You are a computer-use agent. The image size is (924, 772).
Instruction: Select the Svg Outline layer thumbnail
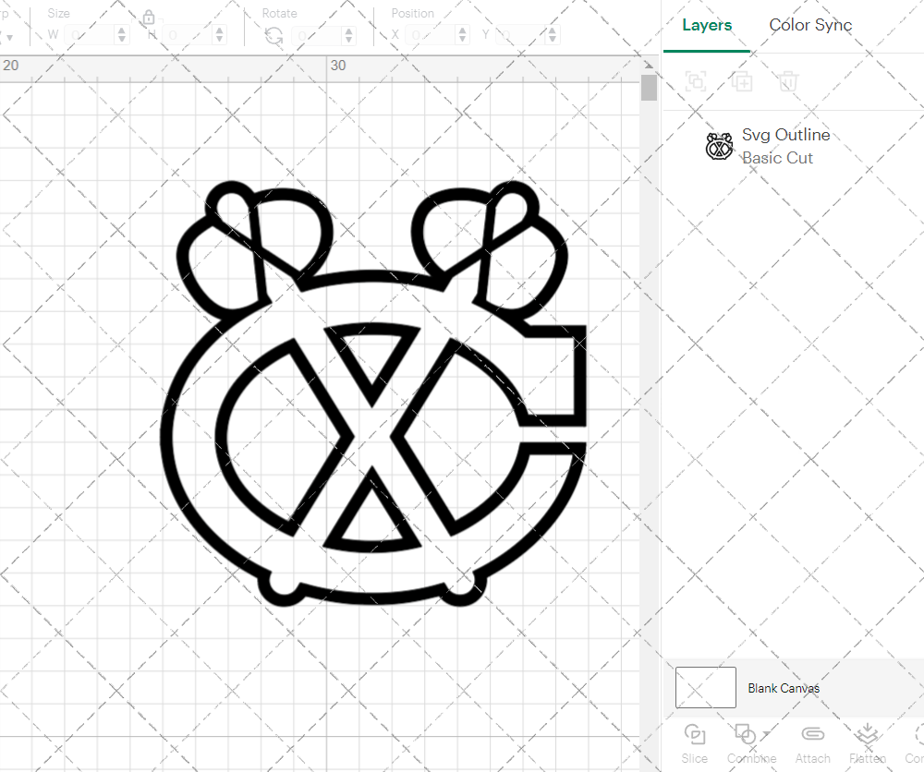coord(720,147)
